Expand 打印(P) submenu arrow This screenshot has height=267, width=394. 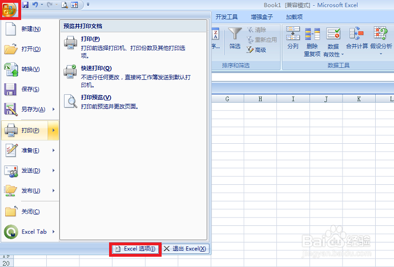pyautogui.click(x=54, y=130)
